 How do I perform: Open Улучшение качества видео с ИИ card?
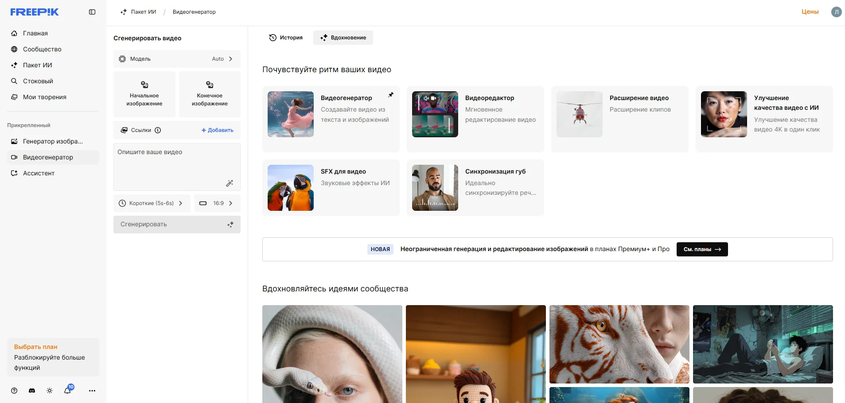(764, 119)
